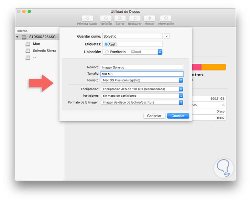This screenshot has width=251, height=202.
Task: Click the yellow minimize window button
Action: [24, 12]
